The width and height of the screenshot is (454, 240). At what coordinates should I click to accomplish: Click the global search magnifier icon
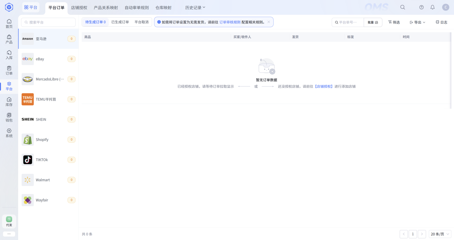(403, 7)
